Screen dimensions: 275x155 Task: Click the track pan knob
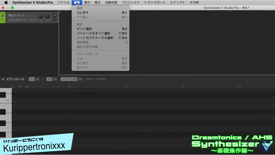coord(47,16)
